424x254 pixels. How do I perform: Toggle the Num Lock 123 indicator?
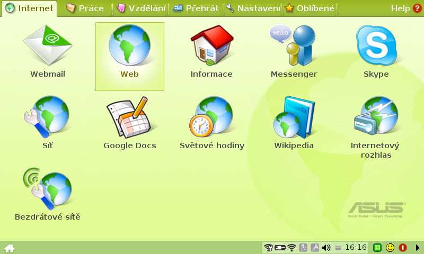pos(303,248)
